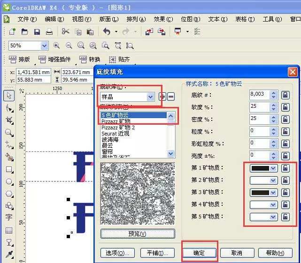Screen dimensions: 301x263
Task: Click the 第 3 矿物质 dark color swatch
Action: pyautogui.click(x=260, y=193)
